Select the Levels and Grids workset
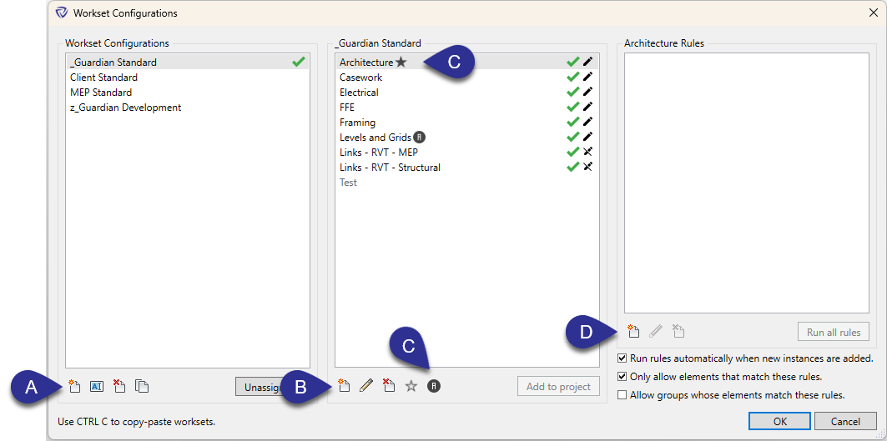 [x=466, y=138]
